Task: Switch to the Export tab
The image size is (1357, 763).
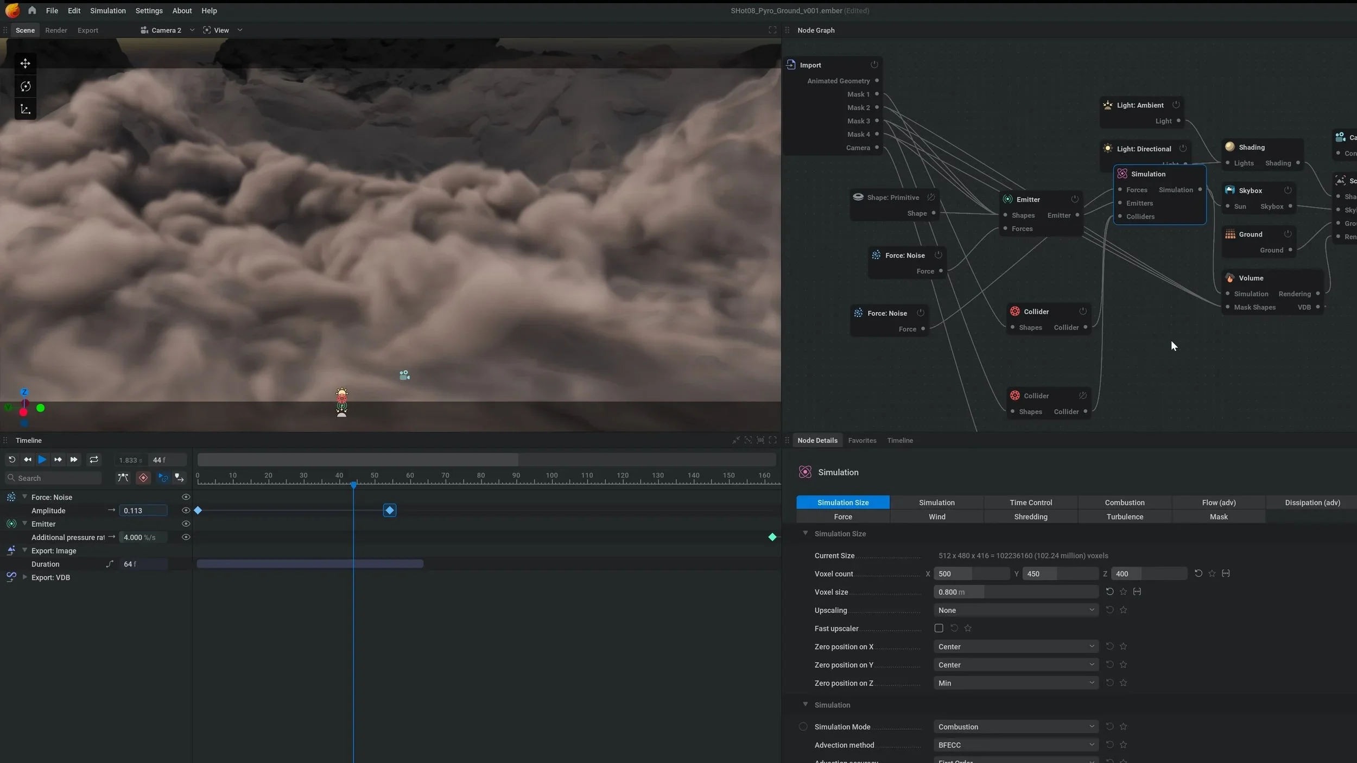Action: point(88,30)
